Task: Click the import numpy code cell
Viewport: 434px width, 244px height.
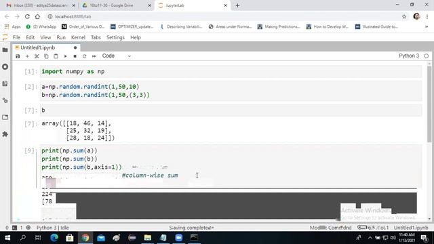Action: coord(231,72)
